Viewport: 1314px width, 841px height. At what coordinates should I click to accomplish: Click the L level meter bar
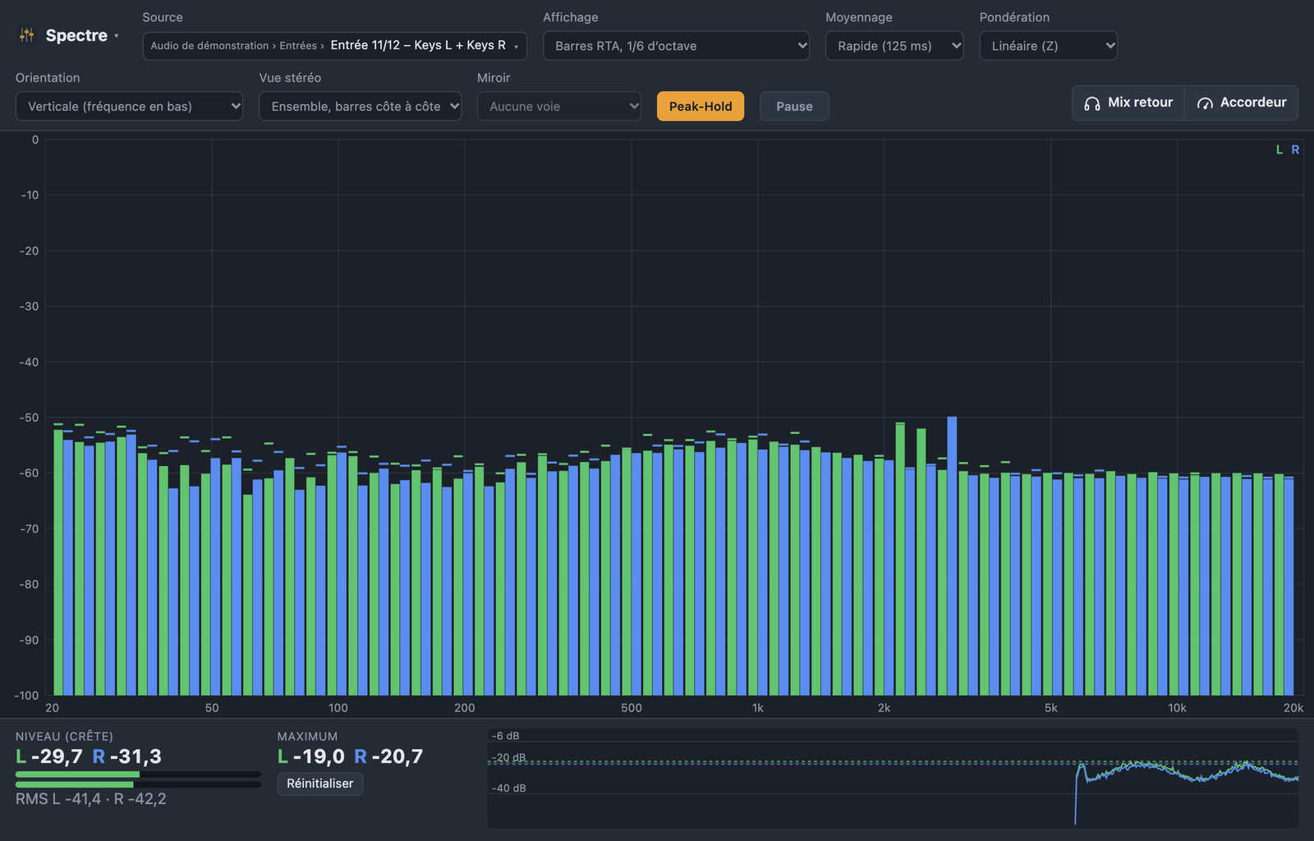[138, 775]
